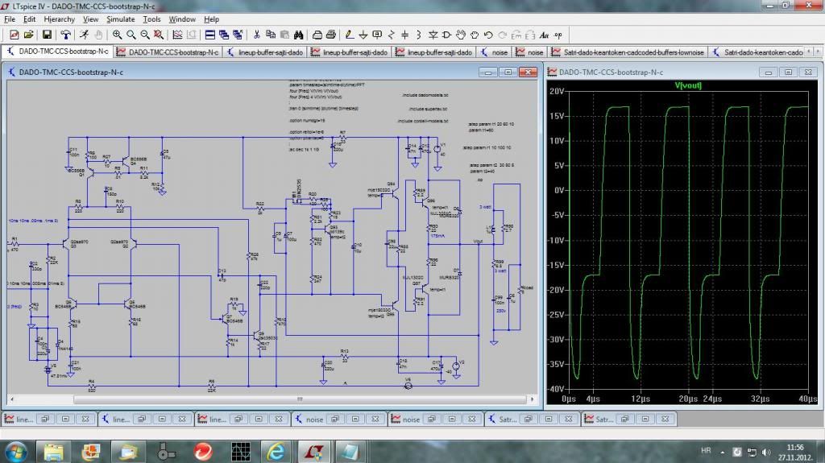
Task: Open the View menu
Action: [x=90, y=19]
